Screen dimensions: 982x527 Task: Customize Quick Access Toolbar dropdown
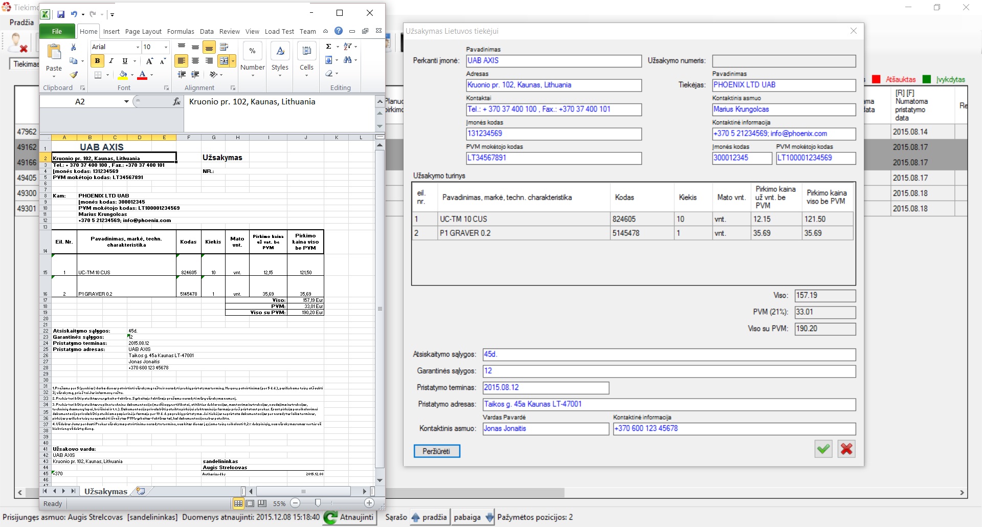pos(112,15)
